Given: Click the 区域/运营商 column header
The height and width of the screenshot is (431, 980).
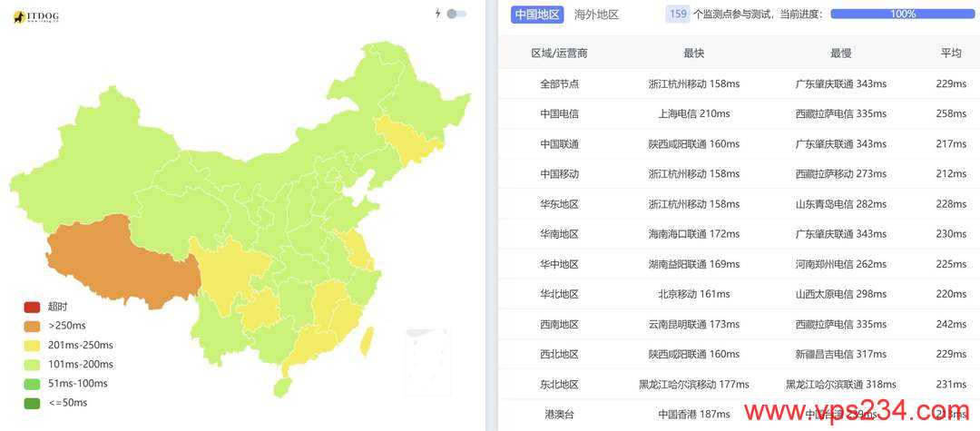Looking at the screenshot, I should (x=559, y=54).
